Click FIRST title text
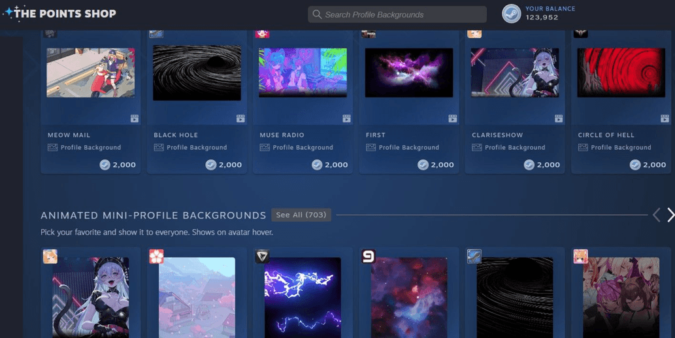Viewport: 675px width, 338px height. tap(375, 135)
